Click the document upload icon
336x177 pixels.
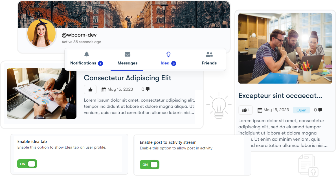click(x=308, y=165)
